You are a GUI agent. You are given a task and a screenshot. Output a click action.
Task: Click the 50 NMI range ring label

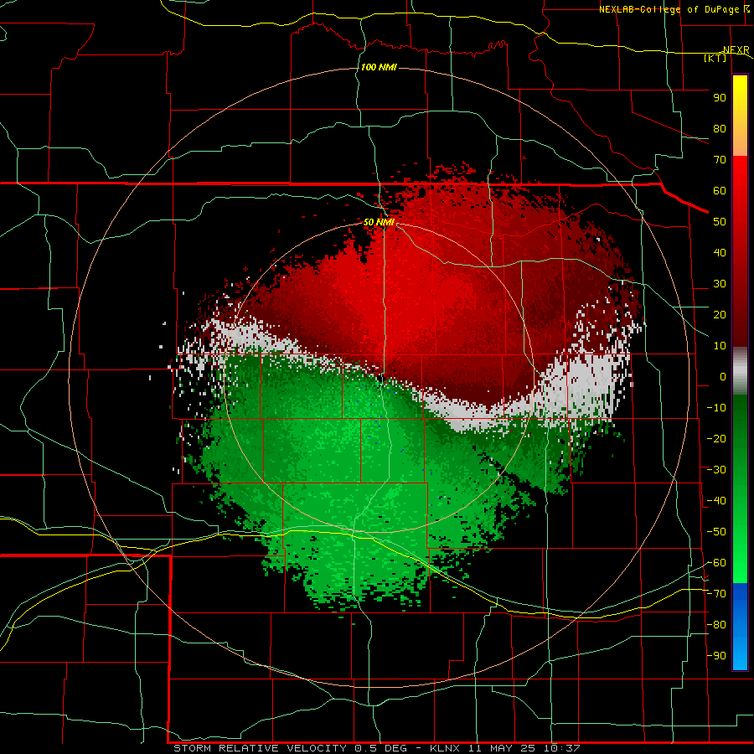379,222
